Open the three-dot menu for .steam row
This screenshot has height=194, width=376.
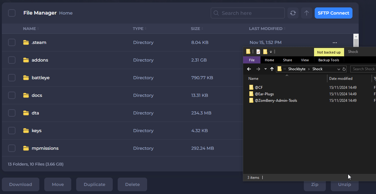click(334, 42)
